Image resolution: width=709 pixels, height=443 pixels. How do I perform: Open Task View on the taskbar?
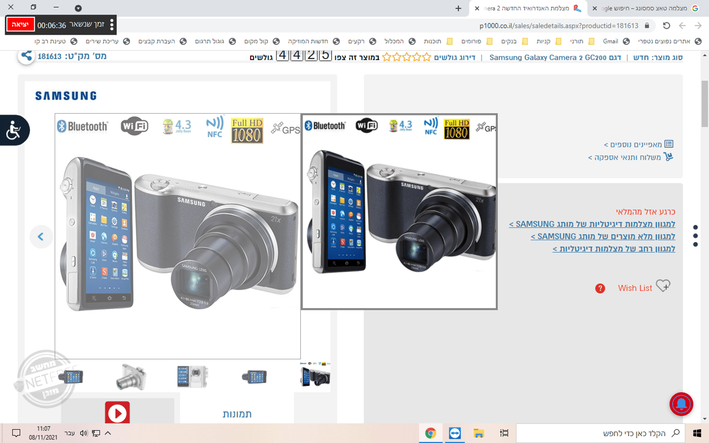pos(504,433)
